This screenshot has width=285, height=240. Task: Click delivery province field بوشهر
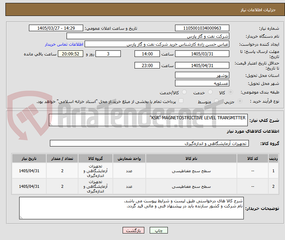tap(202, 75)
